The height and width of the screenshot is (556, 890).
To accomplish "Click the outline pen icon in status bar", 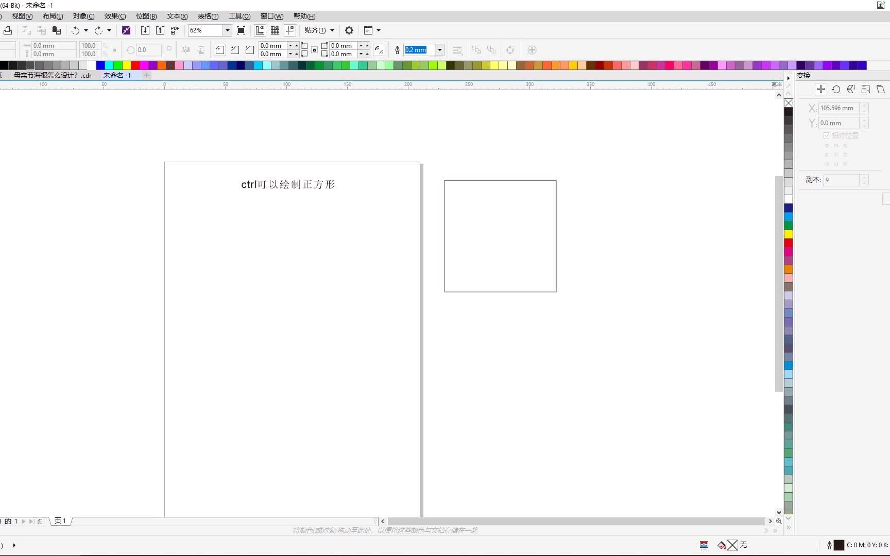I will [x=829, y=545].
